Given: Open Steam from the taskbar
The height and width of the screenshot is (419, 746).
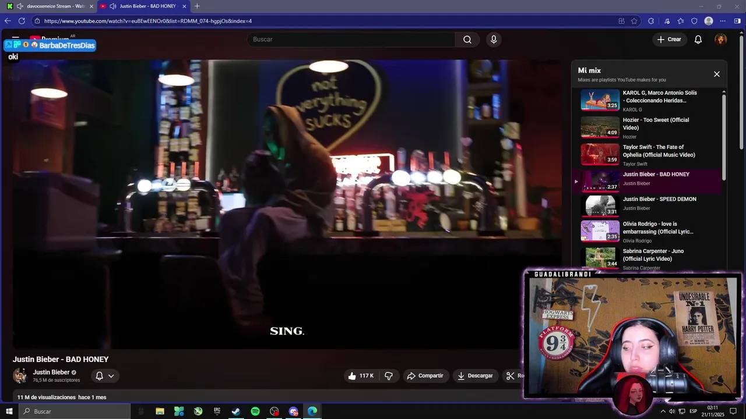Looking at the screenshot, I should point(236,411).
